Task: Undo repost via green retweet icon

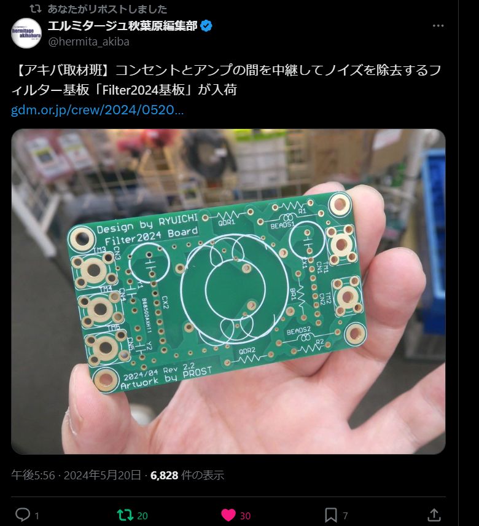Action: pos(125,515)
